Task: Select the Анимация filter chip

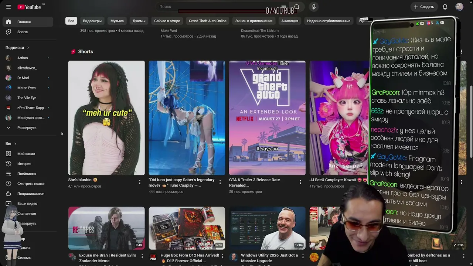Action: [x=290, y=21]
